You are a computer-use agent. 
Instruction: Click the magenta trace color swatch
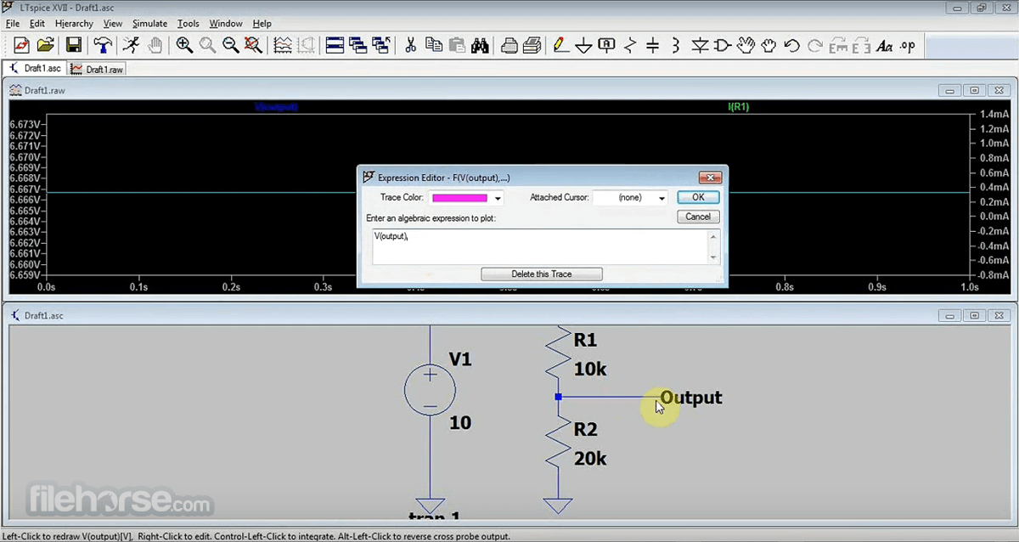[459, 198]
